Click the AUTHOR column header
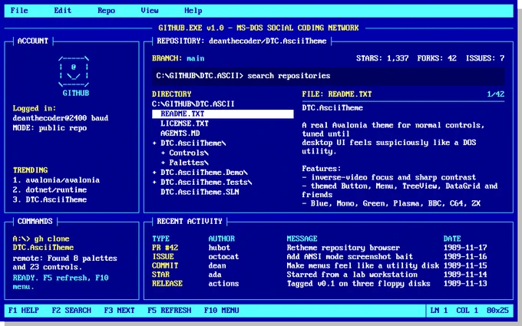 [x=221, y=239]
